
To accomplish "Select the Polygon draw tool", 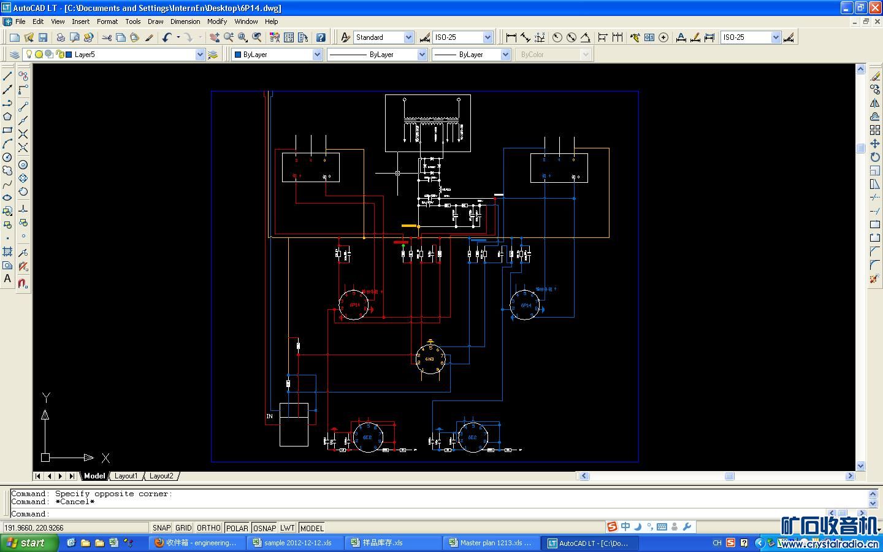I will 7,117.
